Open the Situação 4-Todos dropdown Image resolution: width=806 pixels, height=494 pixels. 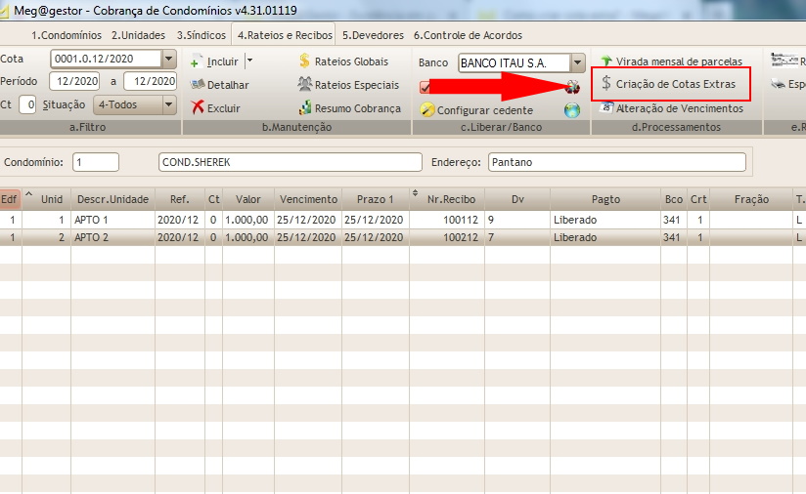click(x=168, y=104)
